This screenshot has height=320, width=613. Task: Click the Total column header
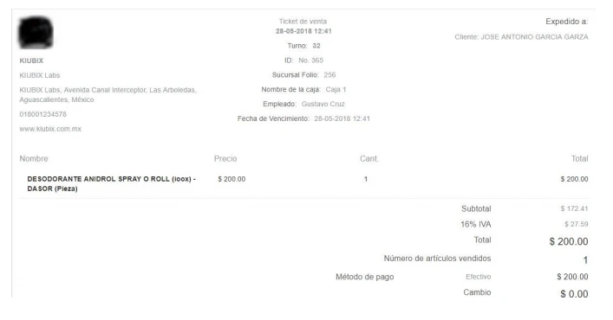pyautogui.click(x=579, y=158)
